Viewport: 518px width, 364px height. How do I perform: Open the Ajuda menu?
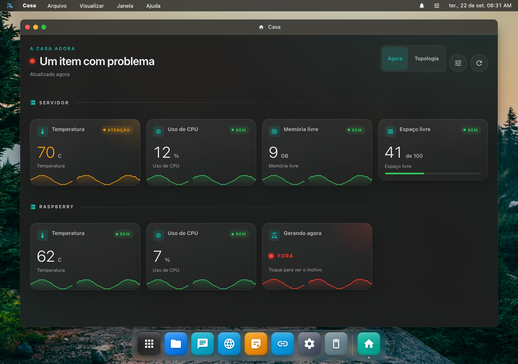(153, 6)
